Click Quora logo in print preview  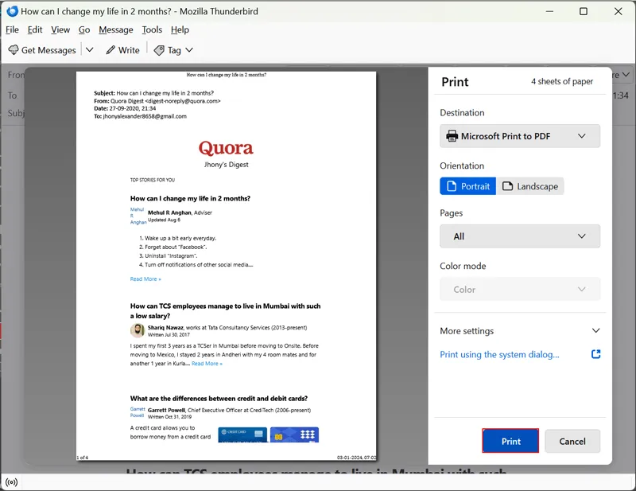coord(226,148)
